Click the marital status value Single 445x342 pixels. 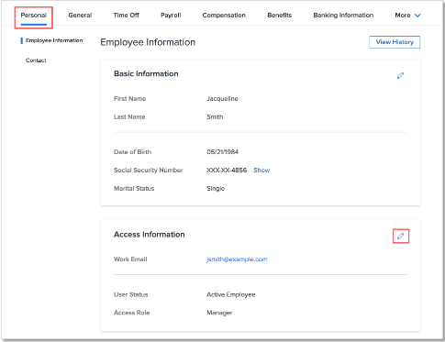(x=216, y=189)
